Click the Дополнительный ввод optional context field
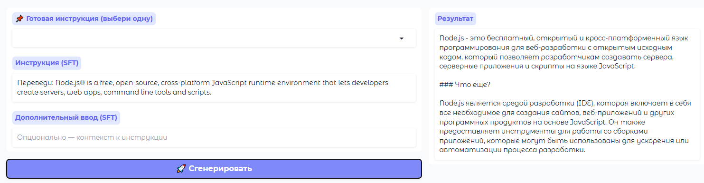This screenshot has height=183, width=704. (214, 137)
